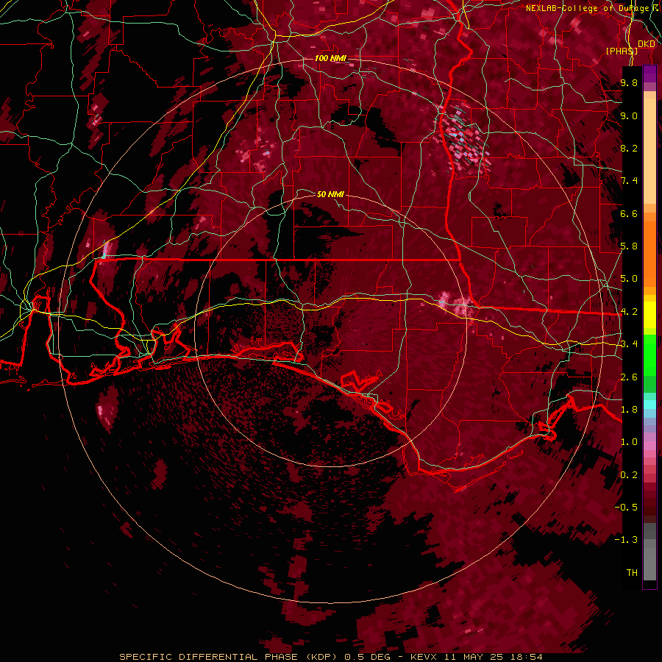Click the 2.6 legend value

[x=629, y=377]
